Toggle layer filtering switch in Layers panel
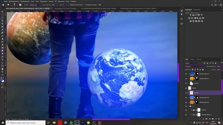The width and height of the screenshot is (223, 125). click(222, 62)
